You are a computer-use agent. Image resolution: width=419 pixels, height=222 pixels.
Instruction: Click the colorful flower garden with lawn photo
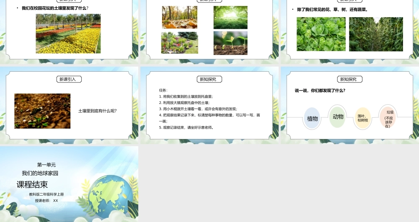[x=180, y=43]
